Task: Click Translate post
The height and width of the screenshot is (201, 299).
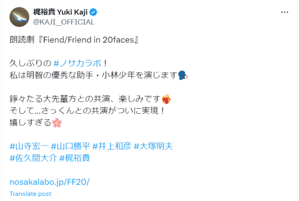Action: [x=30, y=194]
